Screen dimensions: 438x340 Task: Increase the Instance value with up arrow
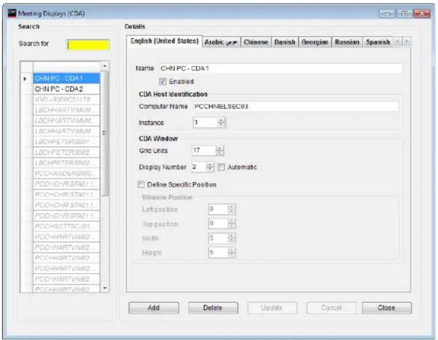pos(221,120)
